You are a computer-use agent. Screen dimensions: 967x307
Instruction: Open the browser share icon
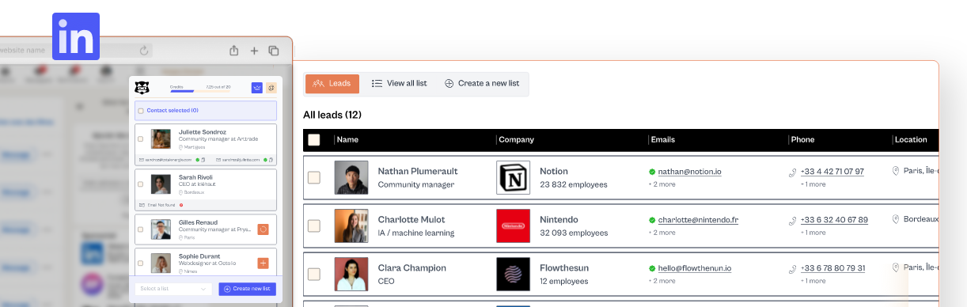pos(234,51)
